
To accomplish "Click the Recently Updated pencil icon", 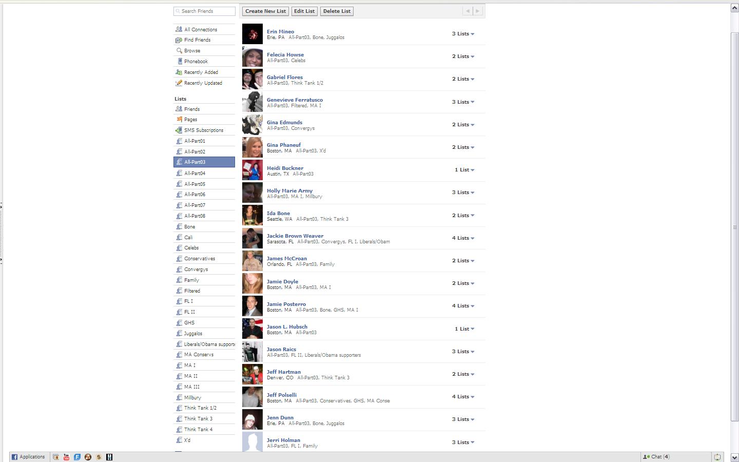I will tap(179, 83).
